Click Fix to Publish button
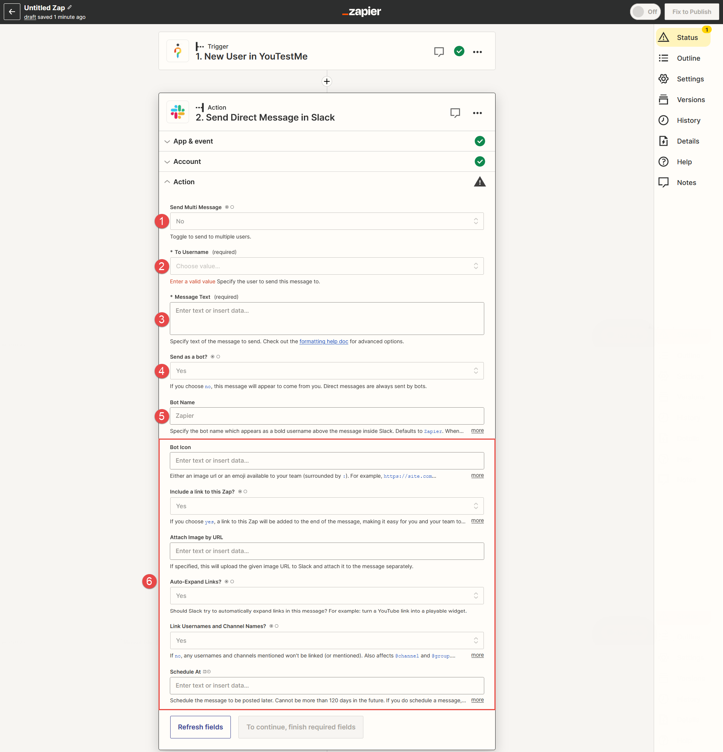The height and width of the screenshot is (752, 723). coord(691,12)
